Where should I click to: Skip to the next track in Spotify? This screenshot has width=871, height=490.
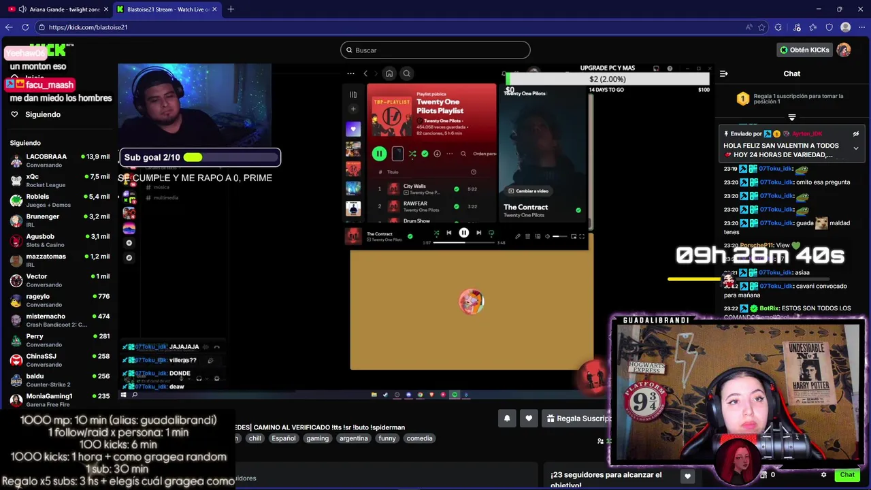478,233
